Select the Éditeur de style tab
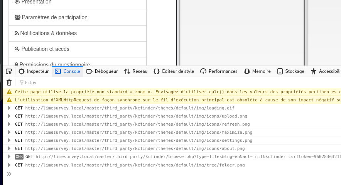This screenshot has width=341, height=185. pos(174,71)
